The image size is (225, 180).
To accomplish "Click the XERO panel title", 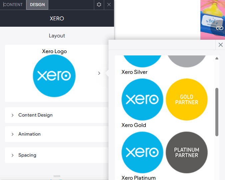I will (57, 18).
